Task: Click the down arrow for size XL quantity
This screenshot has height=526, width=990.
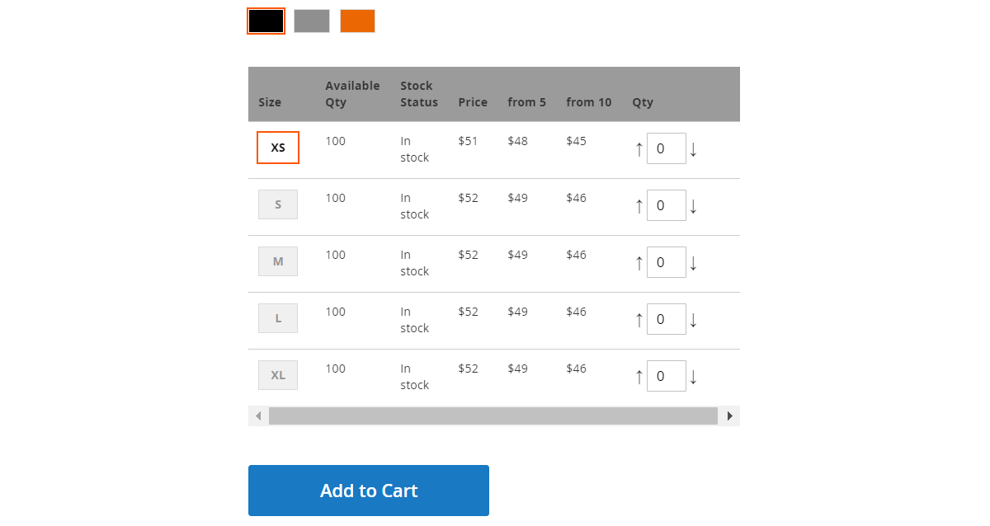Action: coord(693,377)
